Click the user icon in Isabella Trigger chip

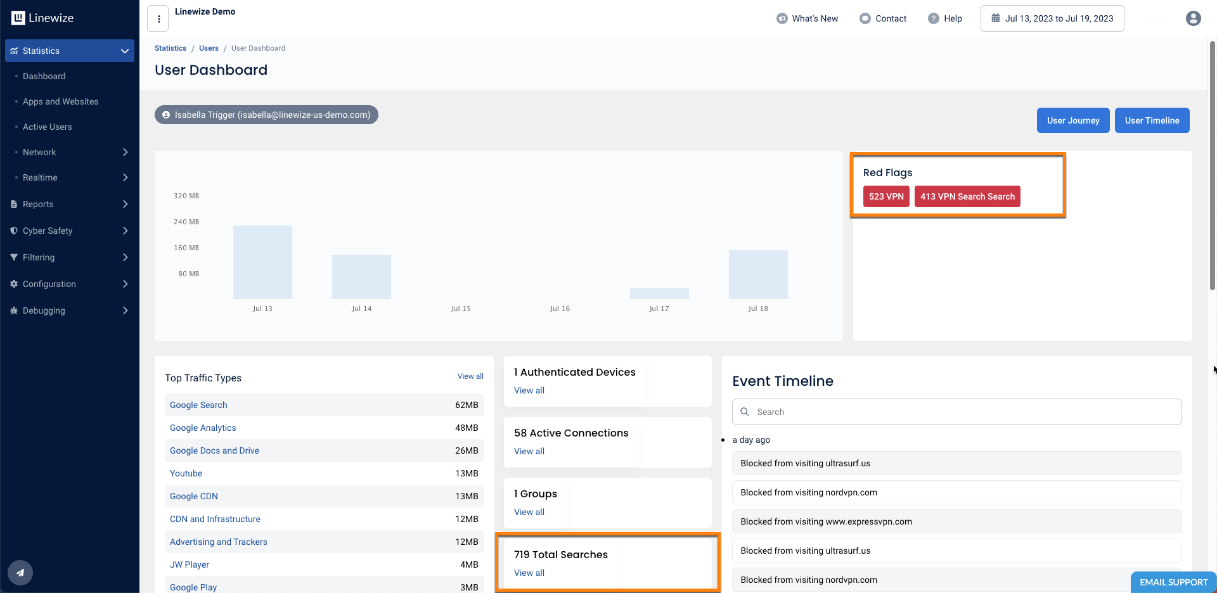coord(166,115)
